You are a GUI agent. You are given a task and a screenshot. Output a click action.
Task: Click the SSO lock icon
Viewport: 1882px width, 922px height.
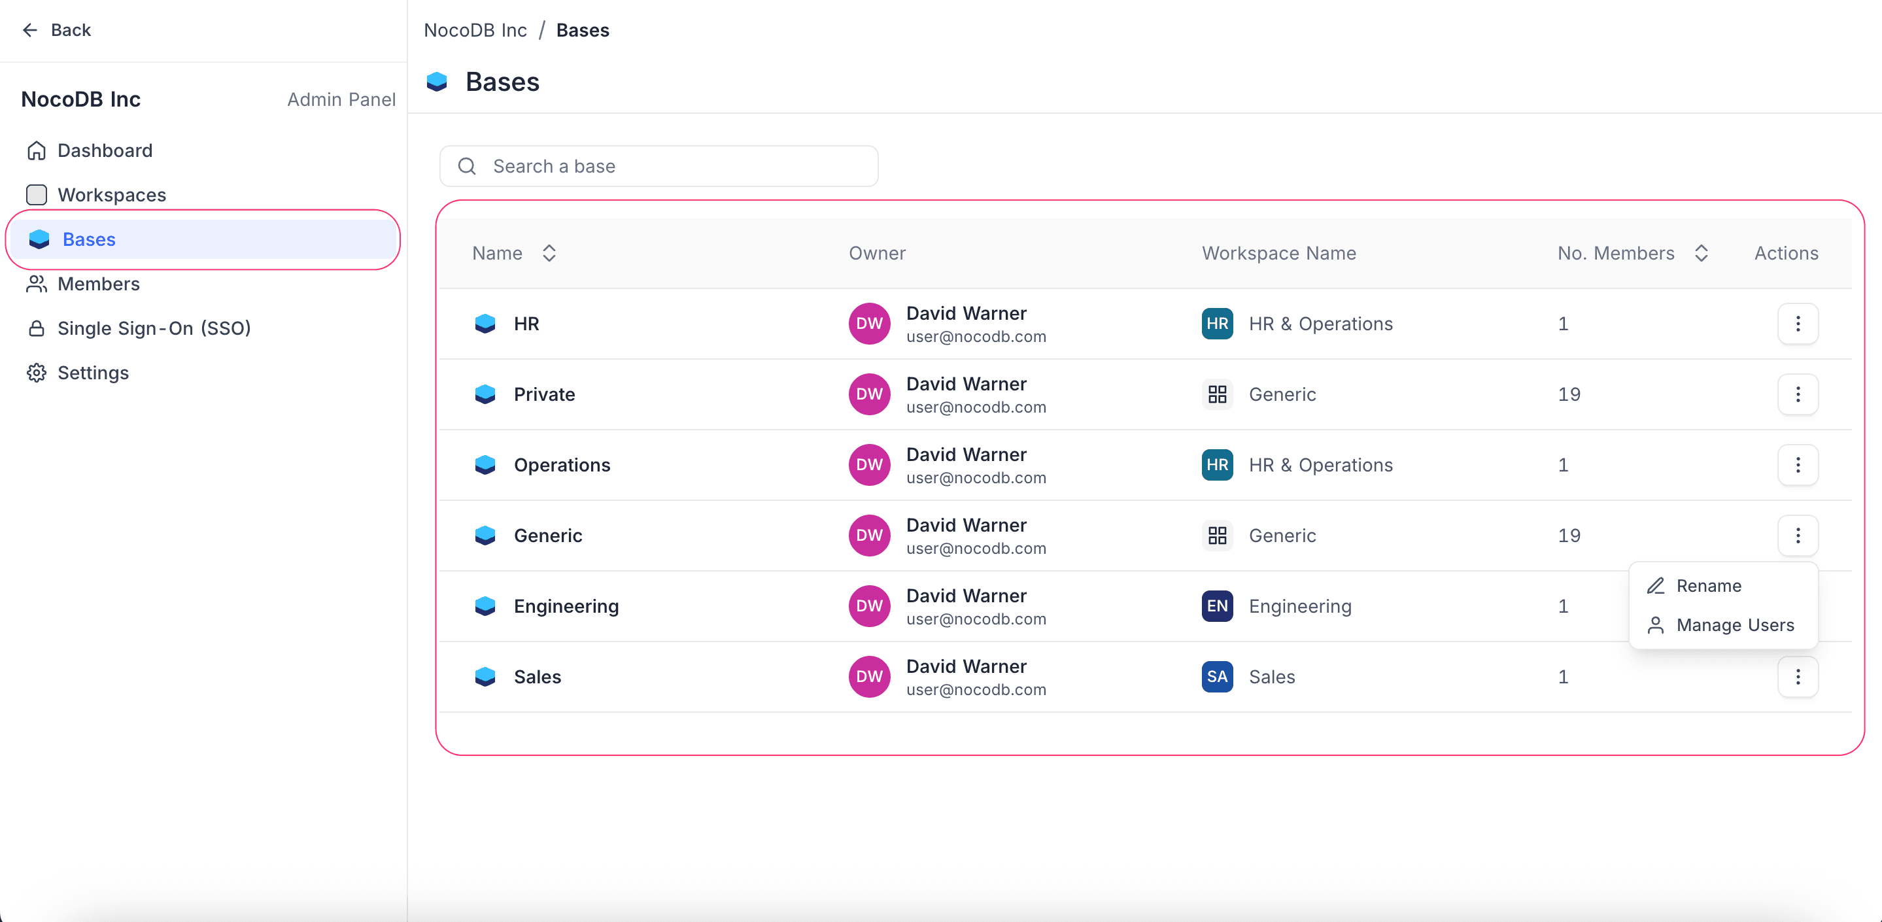click(x=37, y=329)
